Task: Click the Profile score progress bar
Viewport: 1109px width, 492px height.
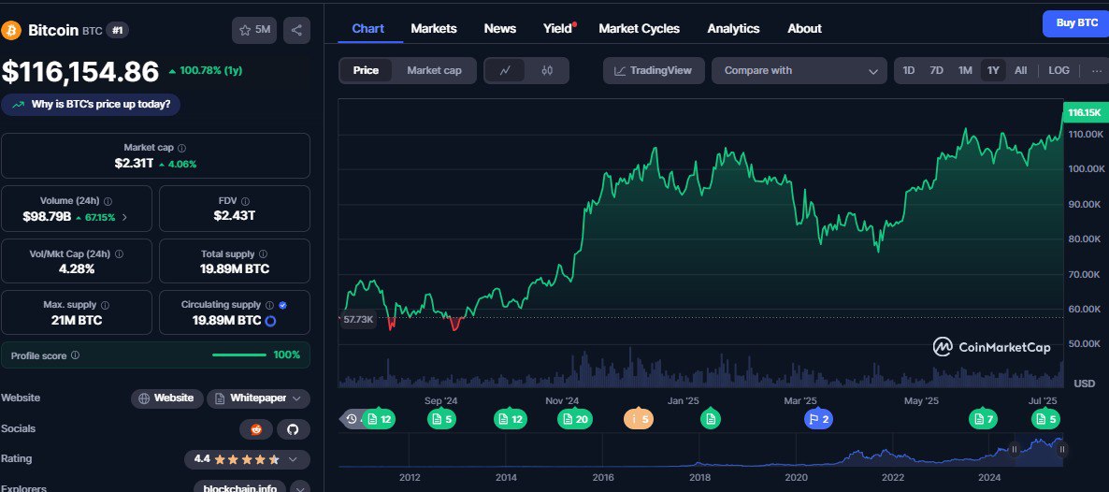Action: point(239,355)
